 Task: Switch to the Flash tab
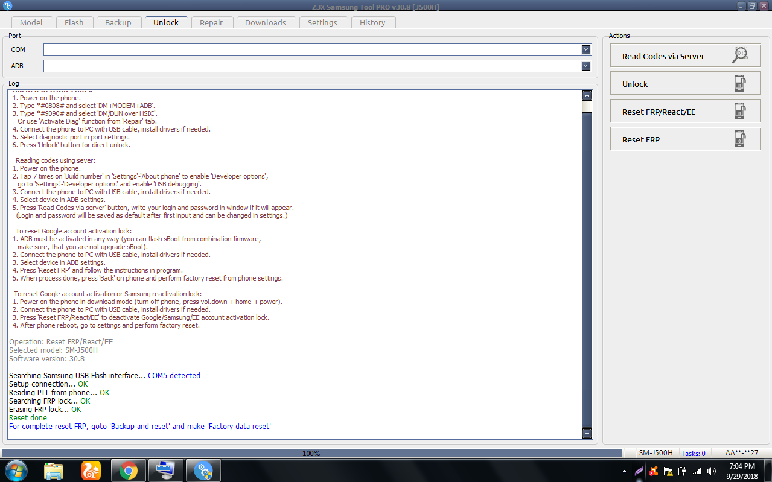[74, 22]
